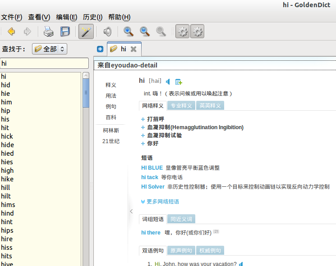Go forward with the grey arrow

click(28, 32)
